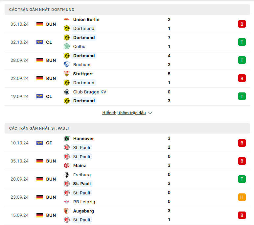This screenshot has height=225, width=254.
Task: Click the orange H badge for RB Leipzig draw
Action: [242, 197]
